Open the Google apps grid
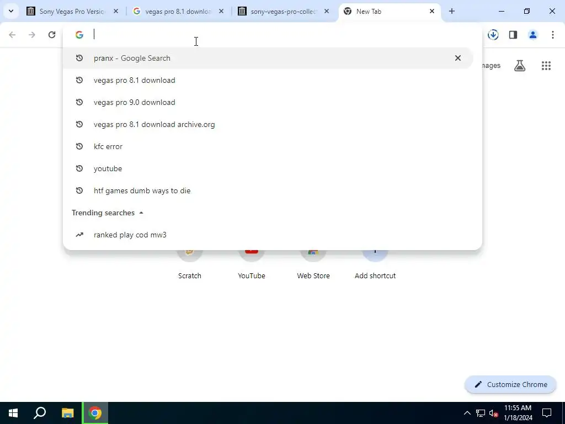The width and height of the screenshot is (565, 424). (x=546, y=66)
